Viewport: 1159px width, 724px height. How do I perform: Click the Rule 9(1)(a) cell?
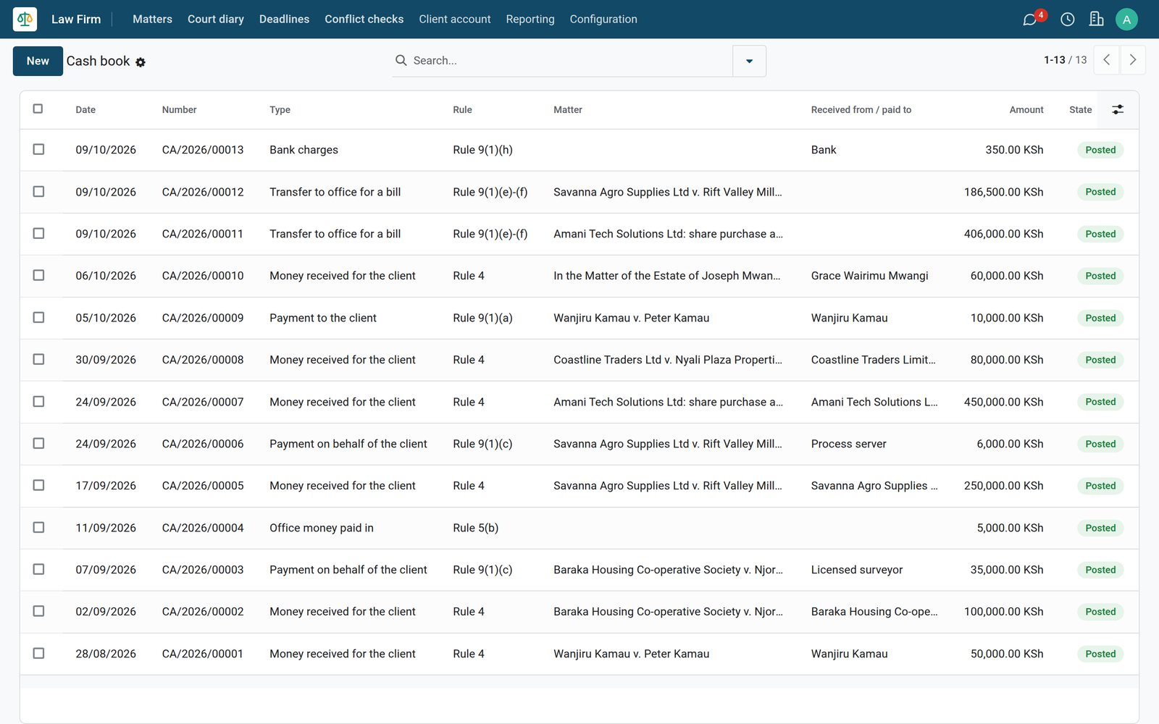[x=482, y=318]
